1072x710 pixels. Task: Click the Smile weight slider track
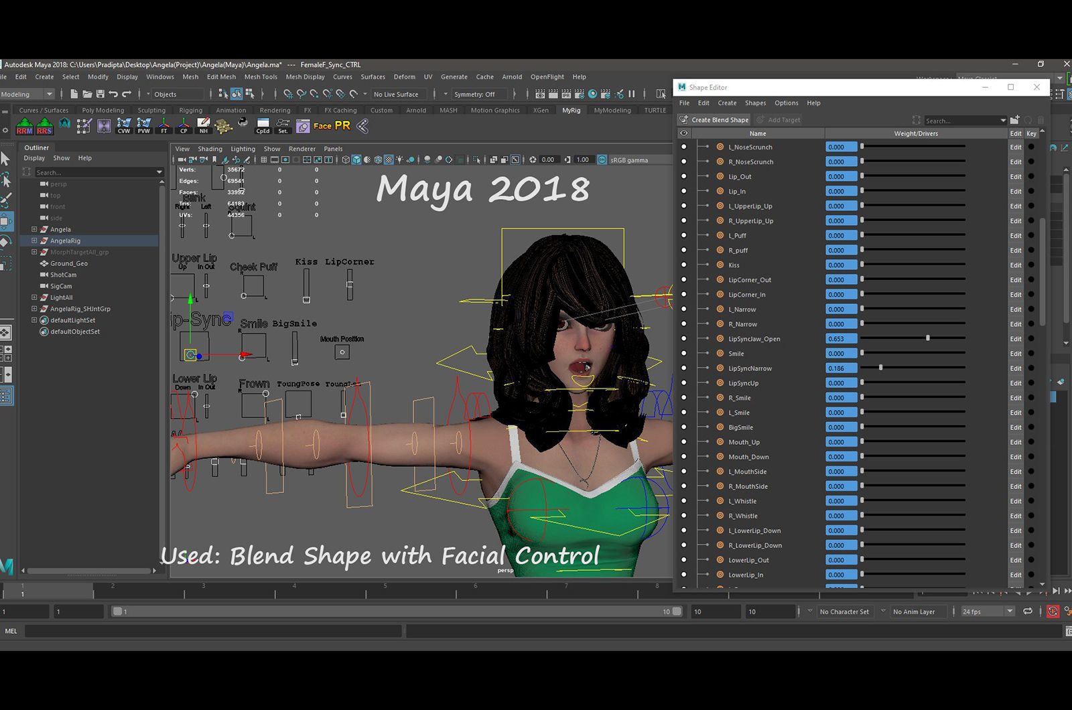(x=914, y=353)
